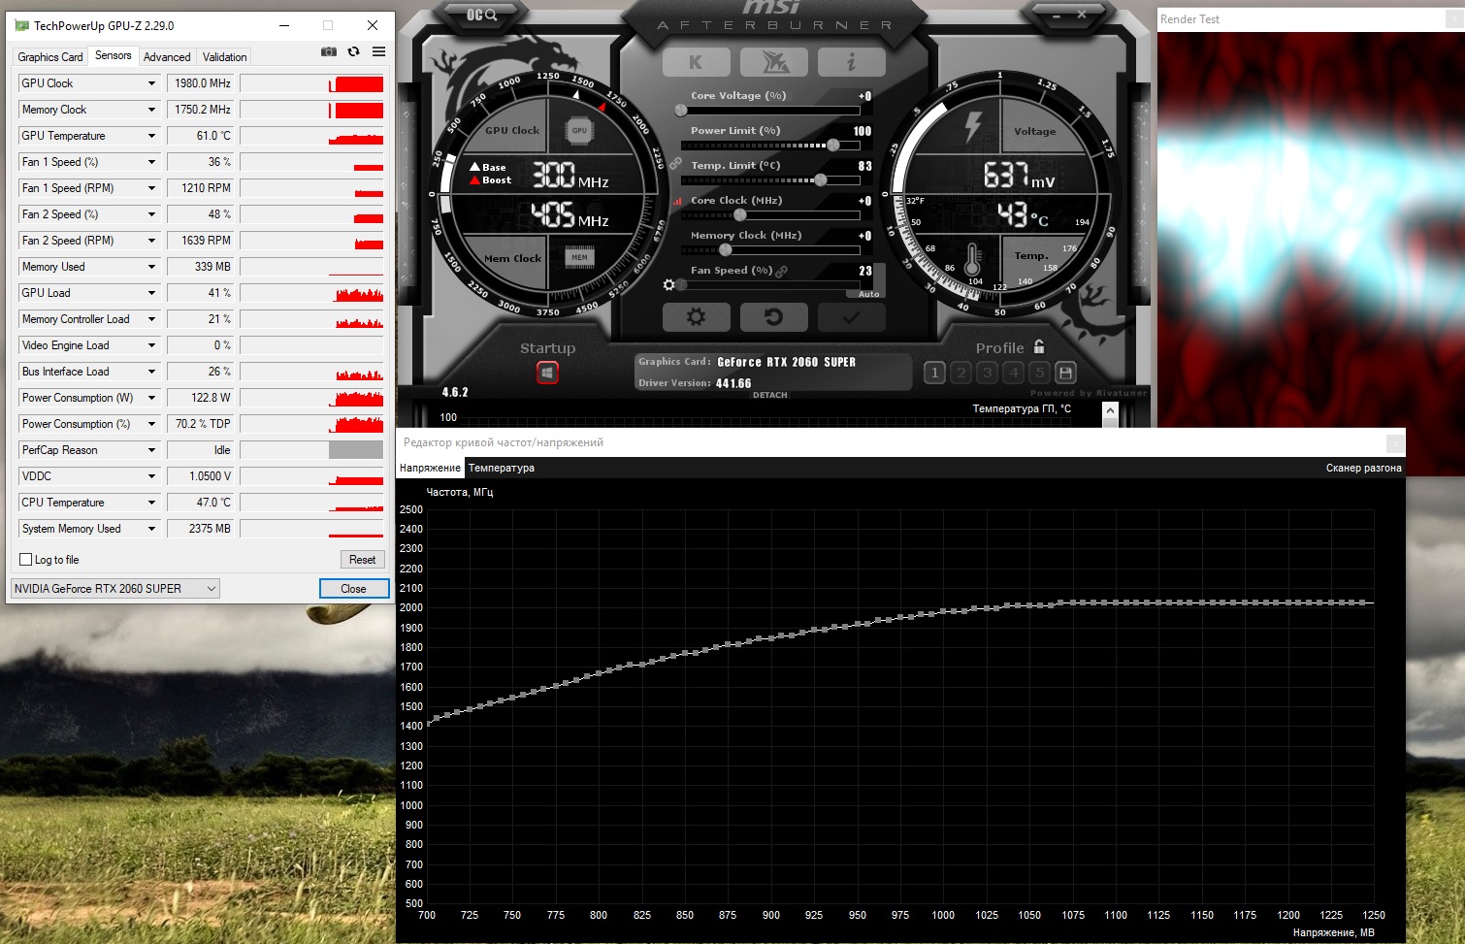The width and height of the screenshot is (1465, 944).
Task: Click the GPU Load history graph
Action: [x=311, y=293]
